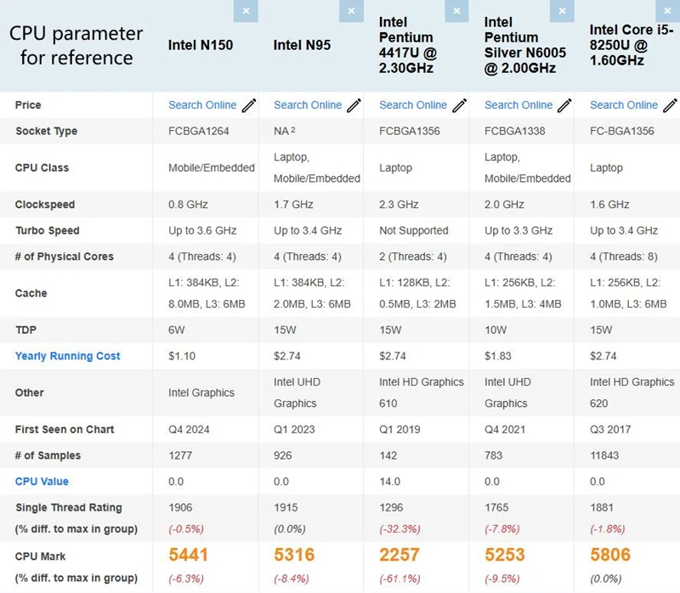The width and height of the screenshot is (680, 593).
Task: Edit price pencil icon for Pentium Silver N6005
Action: pyautogui.click(x=565, y=105)
